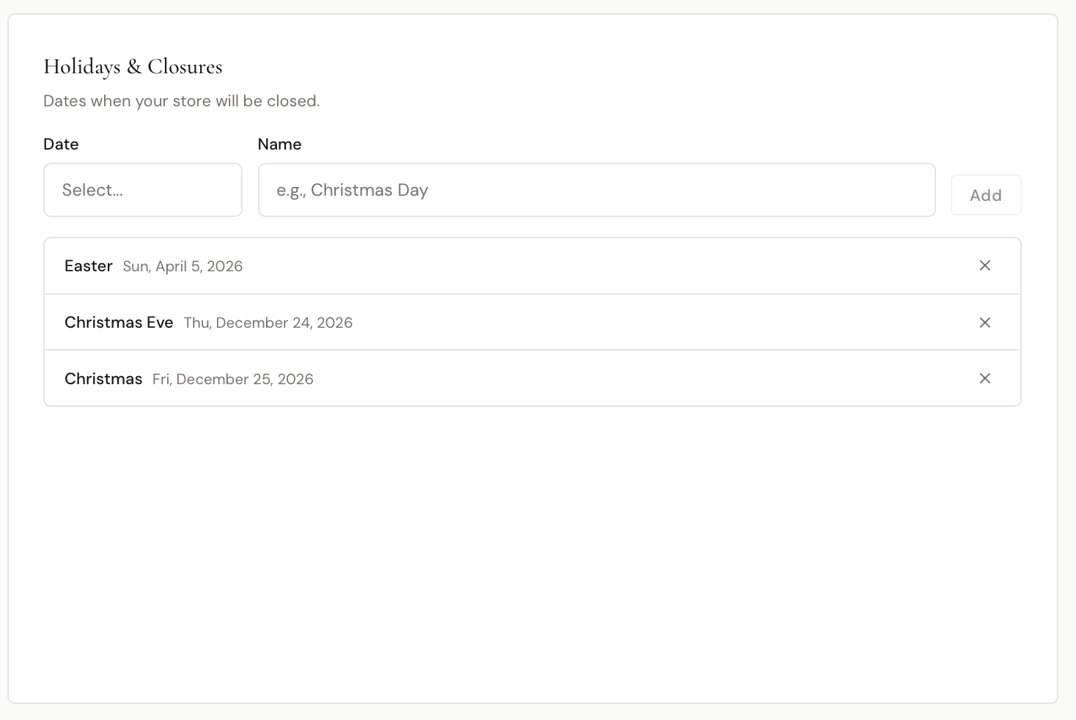Select the Easter list entry
This screenshot has width=1076, height=720.
click(440, 265)
